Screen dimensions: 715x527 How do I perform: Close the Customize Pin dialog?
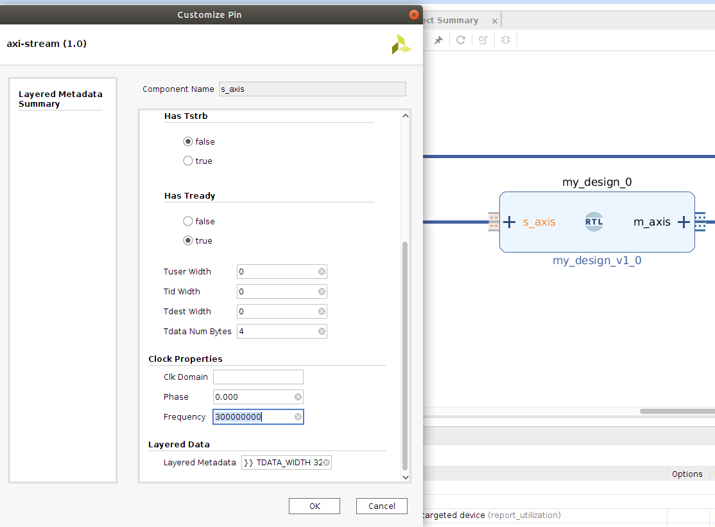pyautogui.click(x=413, y=15)
